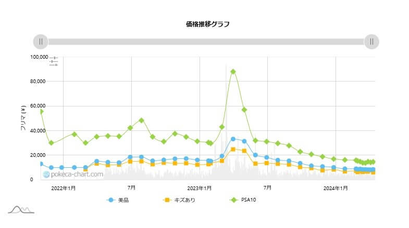Click the 2022年1月 x-axis label
This screenshot has width=409, height=228.
tap(63, 187)
